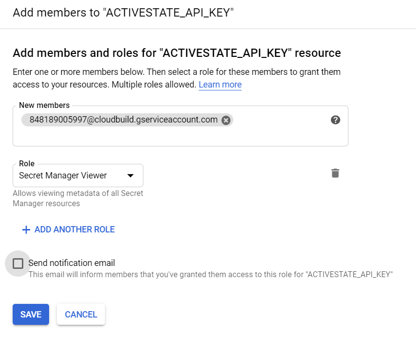Screen dimensions: 416x353
Task: Click the plus icon next to ADD ANOTHER ROLE
Action: pos(26,229)
